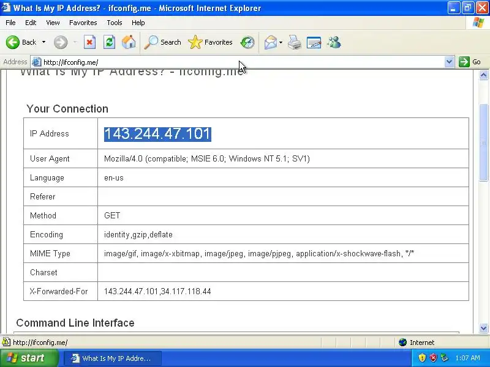Click the scroll up arrow of page
The height and width of the screenshot is (367, 490).
tap(483, 75)
